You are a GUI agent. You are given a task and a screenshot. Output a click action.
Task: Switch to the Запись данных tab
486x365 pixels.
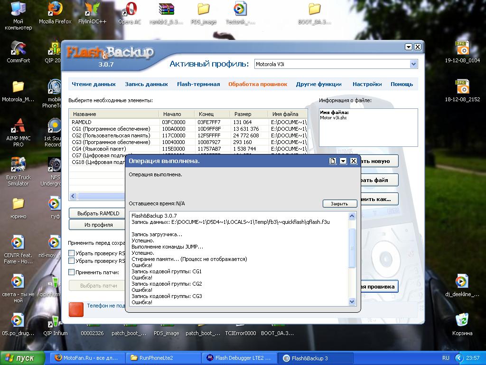146,84
